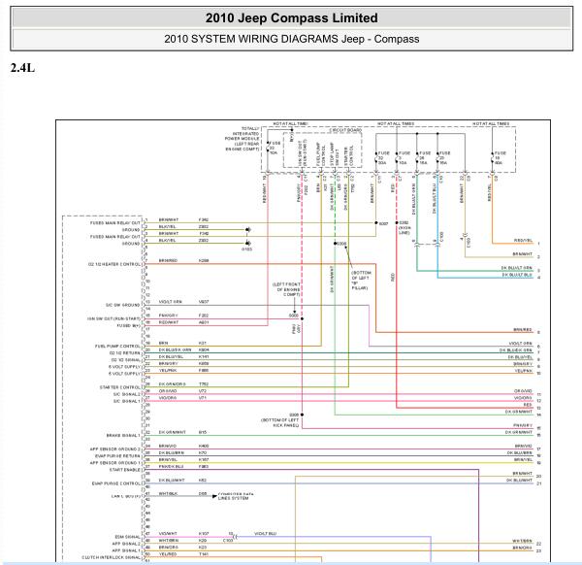Select the 'FUSE 32 30A' fuse label
Screen dimensions: 582x565
click(x=384, y=158)
